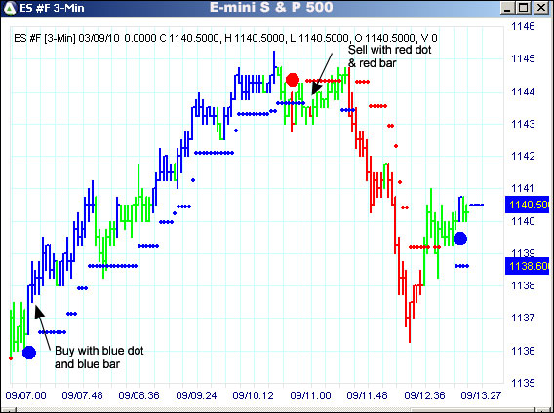The height and width of the screenshot is (413, 554).
Task: Click the 1146 price axis label
Action: 523,26
